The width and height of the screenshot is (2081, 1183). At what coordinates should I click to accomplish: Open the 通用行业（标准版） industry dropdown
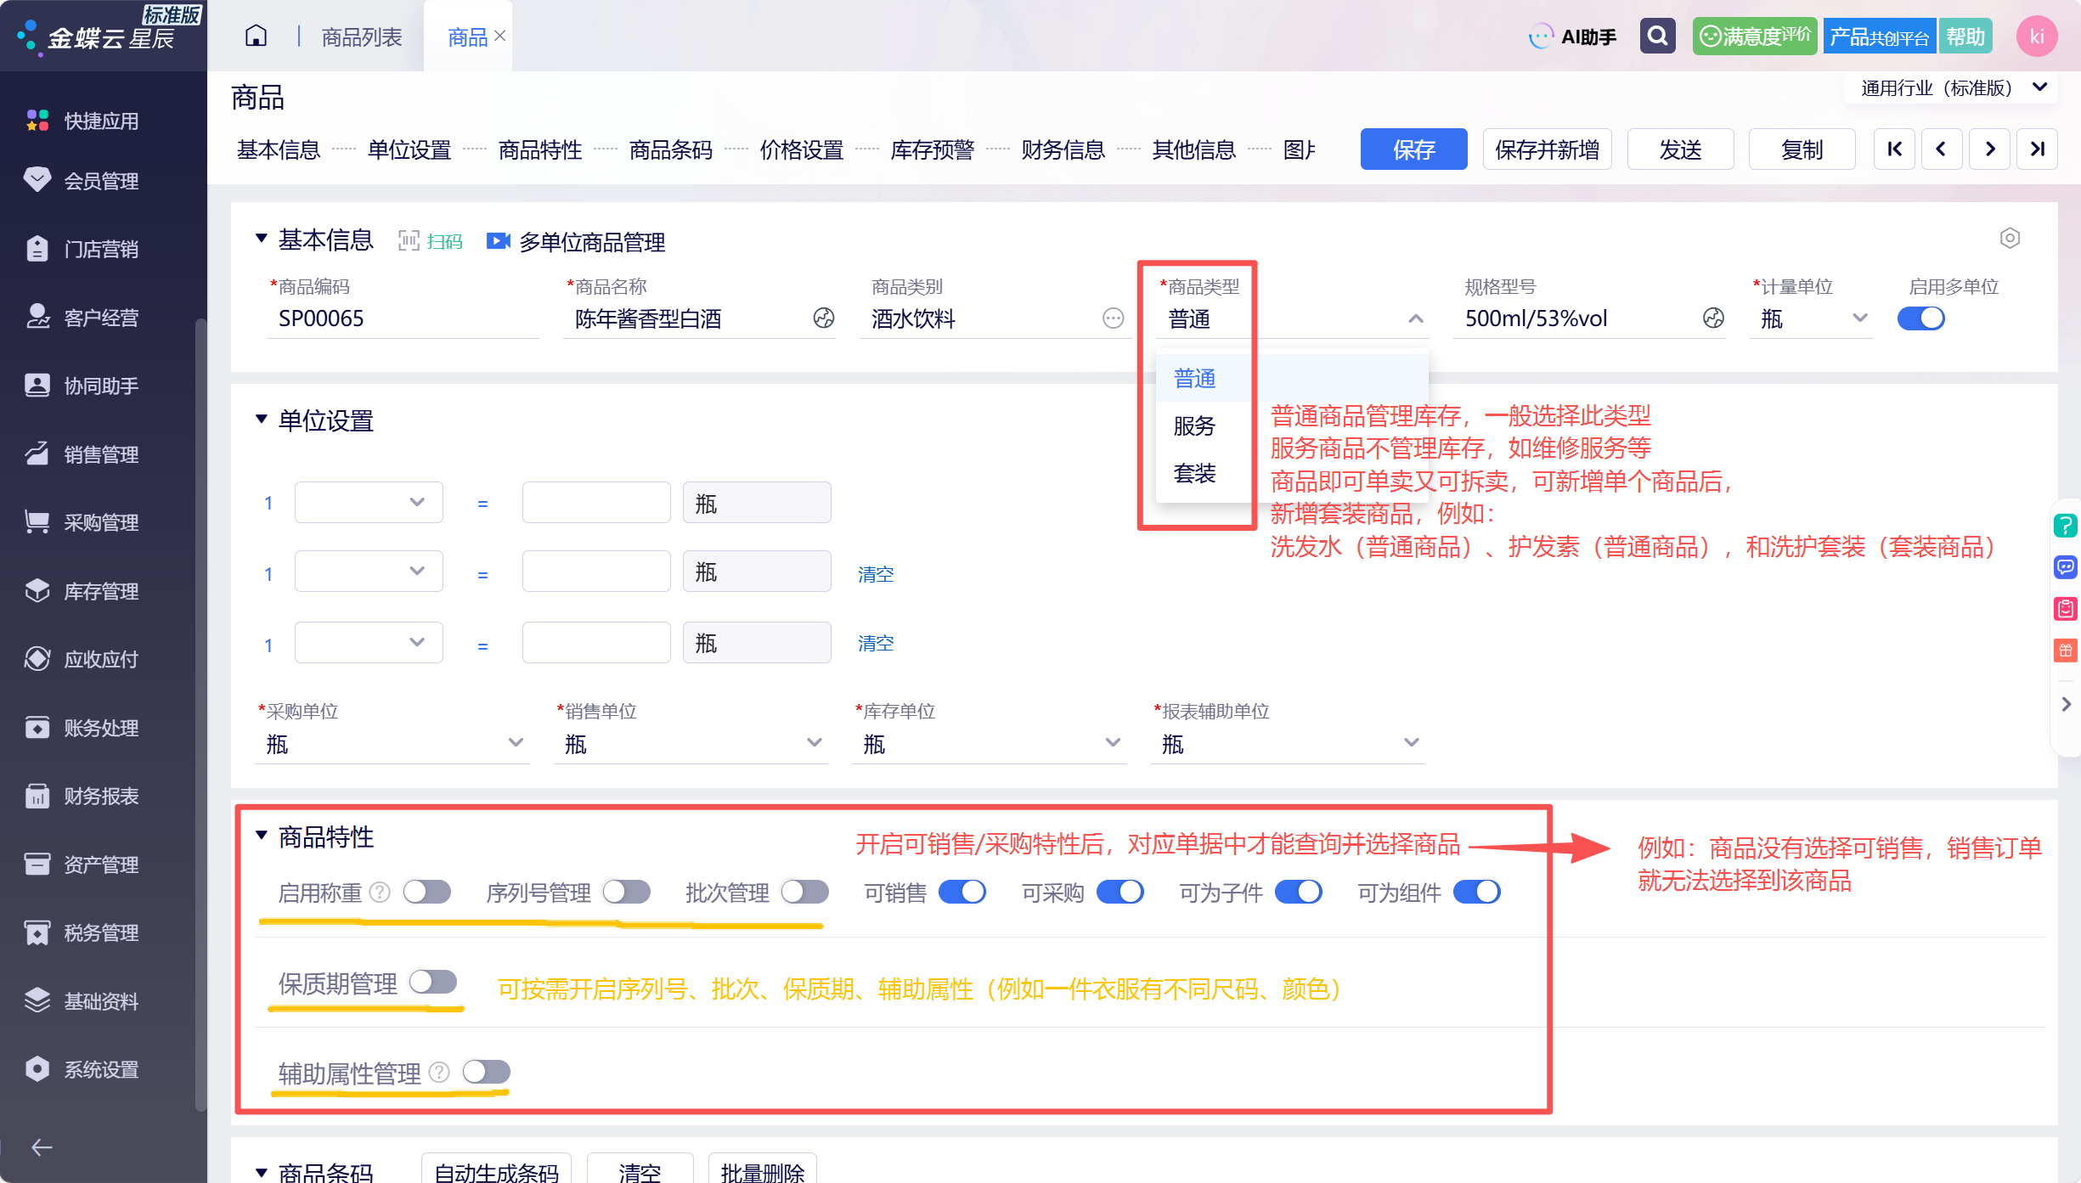tap(1952, 87)
